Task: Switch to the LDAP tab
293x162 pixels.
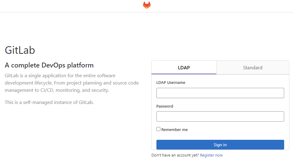Action: (x=184, y=67)
